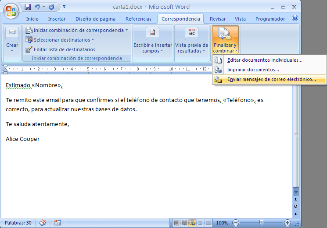Open the spelling check status icon
This screenshot has width=327, height=228.
[43, 223]
